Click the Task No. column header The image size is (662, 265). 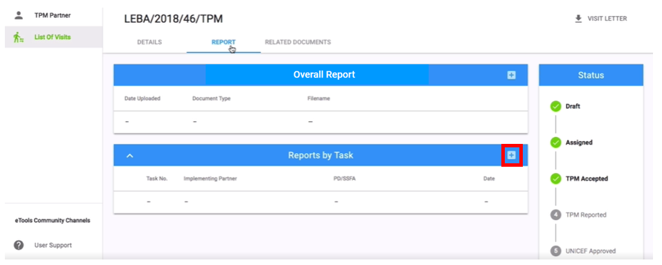[x=157, y=179]
